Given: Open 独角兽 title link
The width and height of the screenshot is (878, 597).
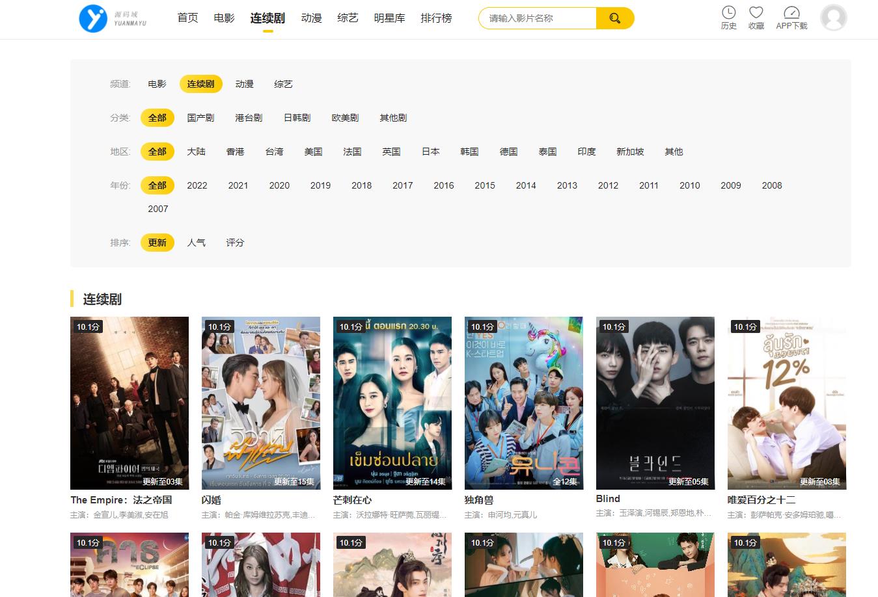Looking at the screenshot, I should click(479, 499).
